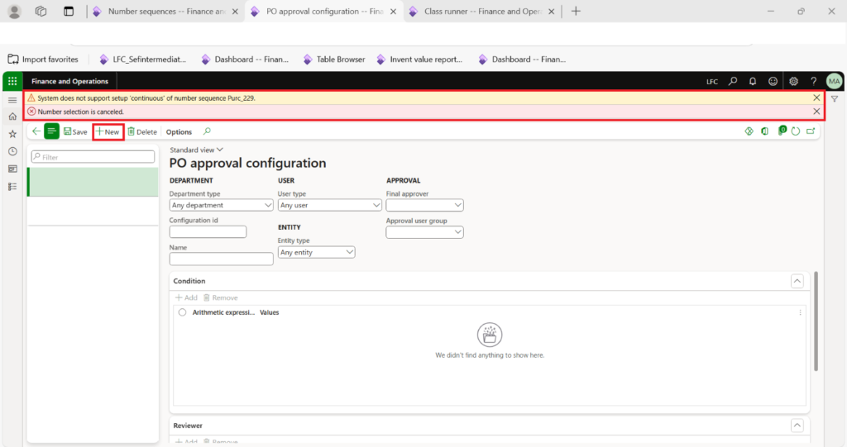The image size is (847, 447).
Task: Click the Name input field
Action: coord(221,259)
